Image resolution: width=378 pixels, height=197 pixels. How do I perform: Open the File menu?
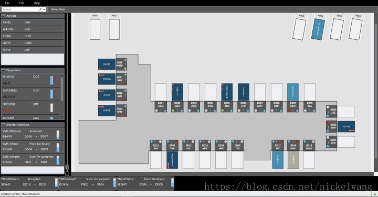[7, 3]
